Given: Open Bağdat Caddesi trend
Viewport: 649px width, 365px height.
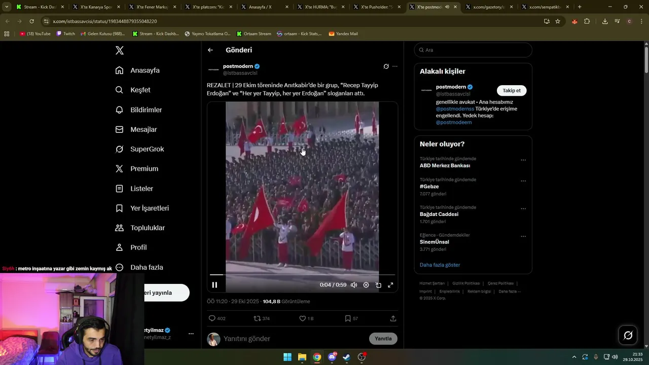Looking at the screenshot, I should (439, 214).
